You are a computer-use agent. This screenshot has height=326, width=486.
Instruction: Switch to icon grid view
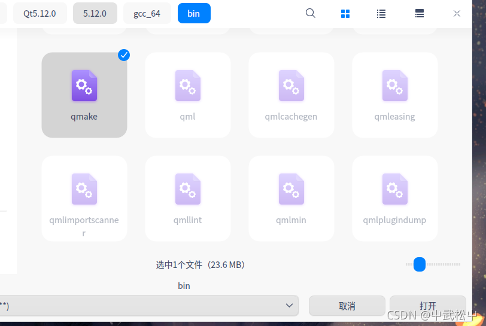click(345, 14)
